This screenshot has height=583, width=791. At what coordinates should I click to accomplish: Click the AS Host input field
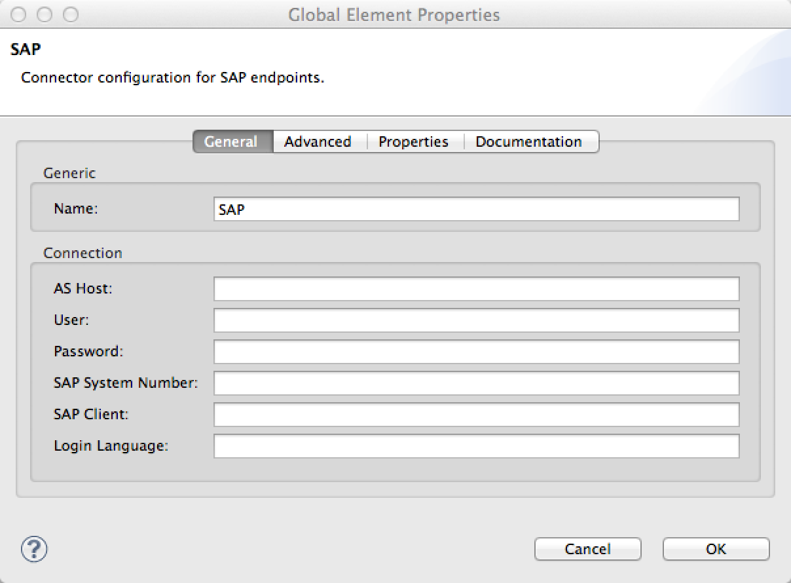point(475,288)
